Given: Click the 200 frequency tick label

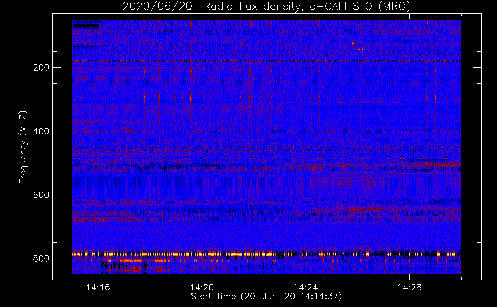Looking at the screenshot, I should 41,68.
